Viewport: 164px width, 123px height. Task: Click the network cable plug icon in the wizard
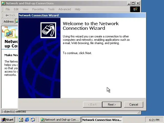click(x=48, y=30)
